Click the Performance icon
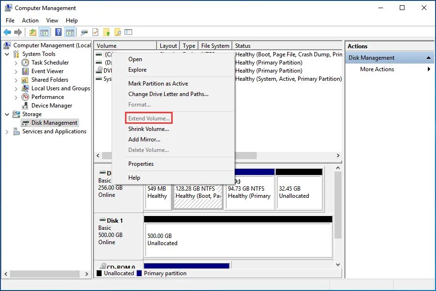Image resolution: width=436 pixels, height=291 pixels. pyautogui.click(x=25, y=97)
